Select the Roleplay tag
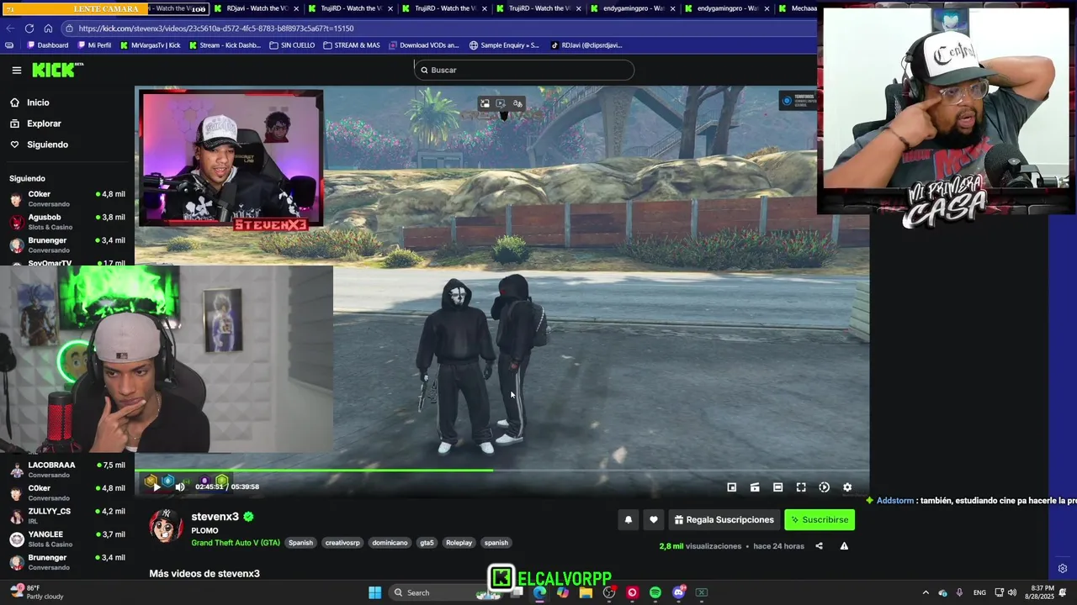 [459, 543]
